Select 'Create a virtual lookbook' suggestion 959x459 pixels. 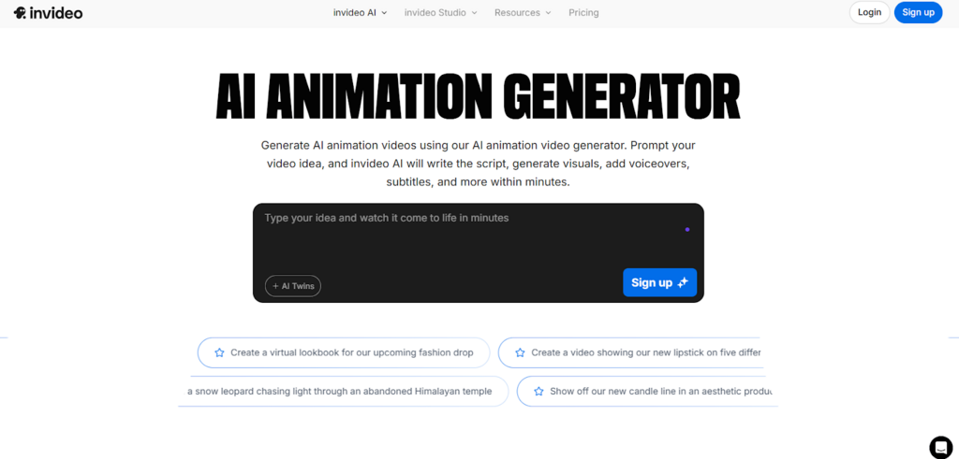click(344, 352)
